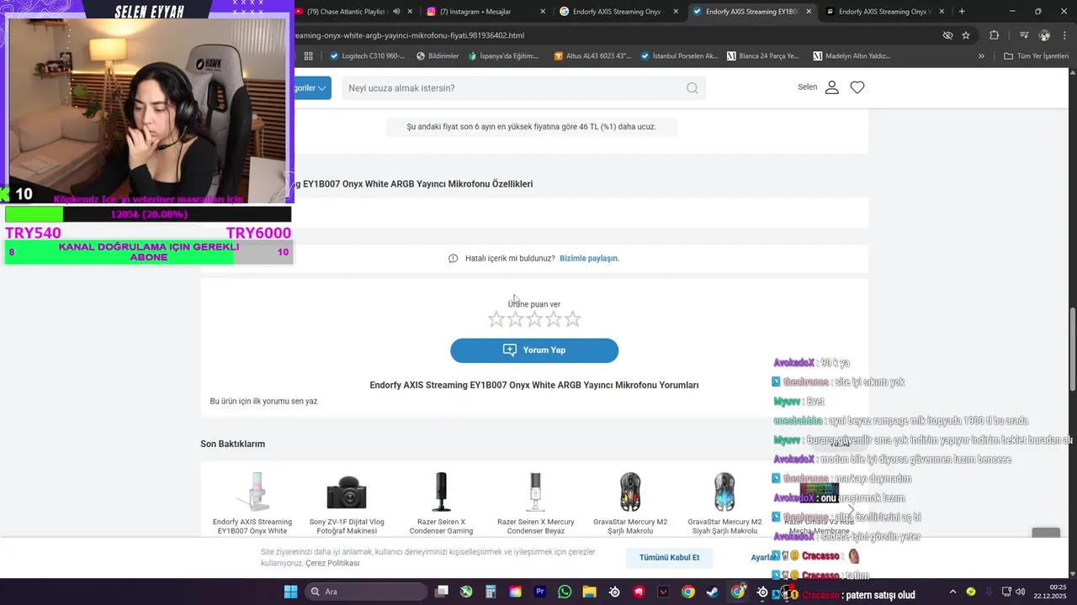Screen dimensions: 1077x605
Task: Open the Chrome profile avatar
Action: (1045, 35)
